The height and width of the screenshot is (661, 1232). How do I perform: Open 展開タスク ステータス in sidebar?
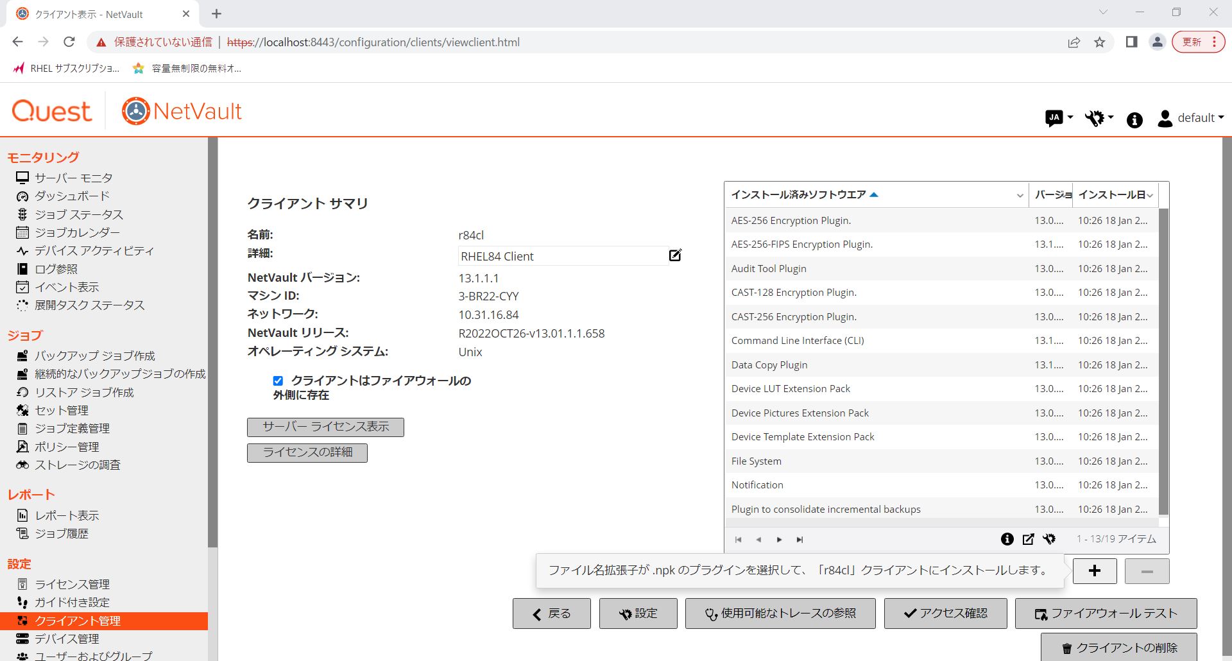(89, 305)
